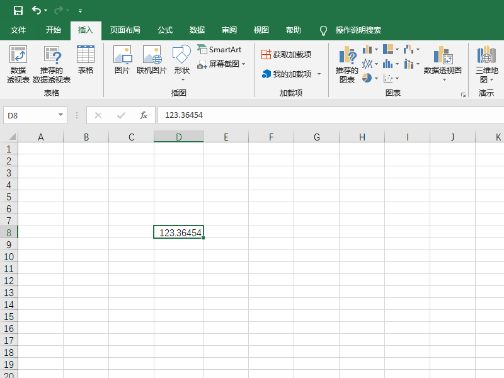Image resolution: width=504 pixels, height=378 pixels.
Task: Click the Undo arrow icon
Action: [x=36, y=11]
